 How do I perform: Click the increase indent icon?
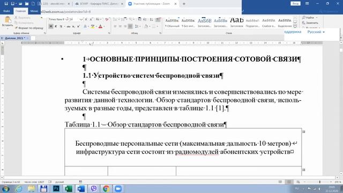[x=145, y=19]
